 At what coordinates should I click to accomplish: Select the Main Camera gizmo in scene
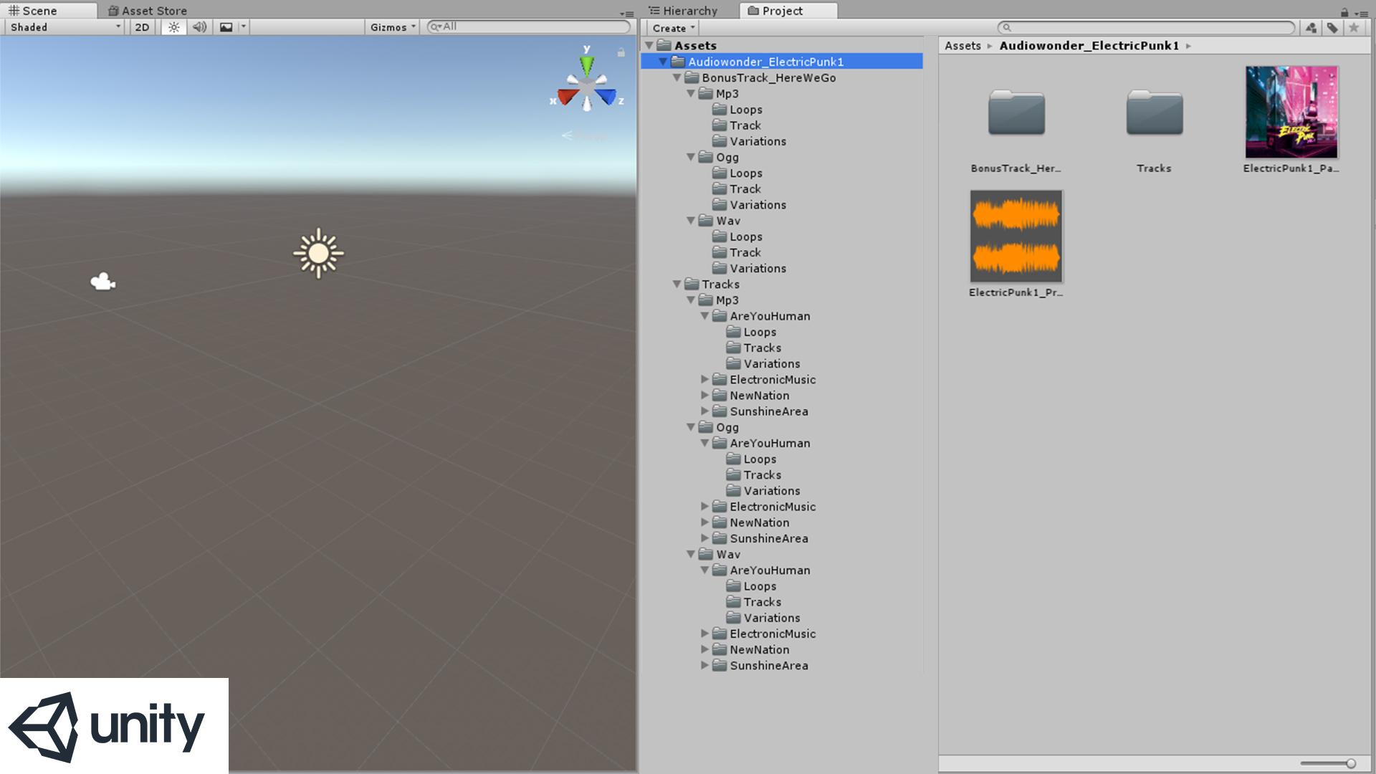pos(103,282)
